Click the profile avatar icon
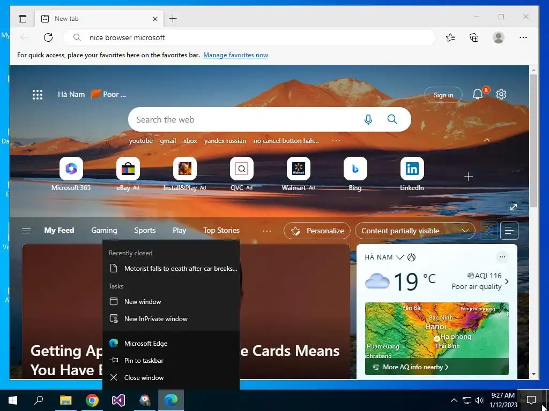Viewport: 549px width, 411px height. 498,37
